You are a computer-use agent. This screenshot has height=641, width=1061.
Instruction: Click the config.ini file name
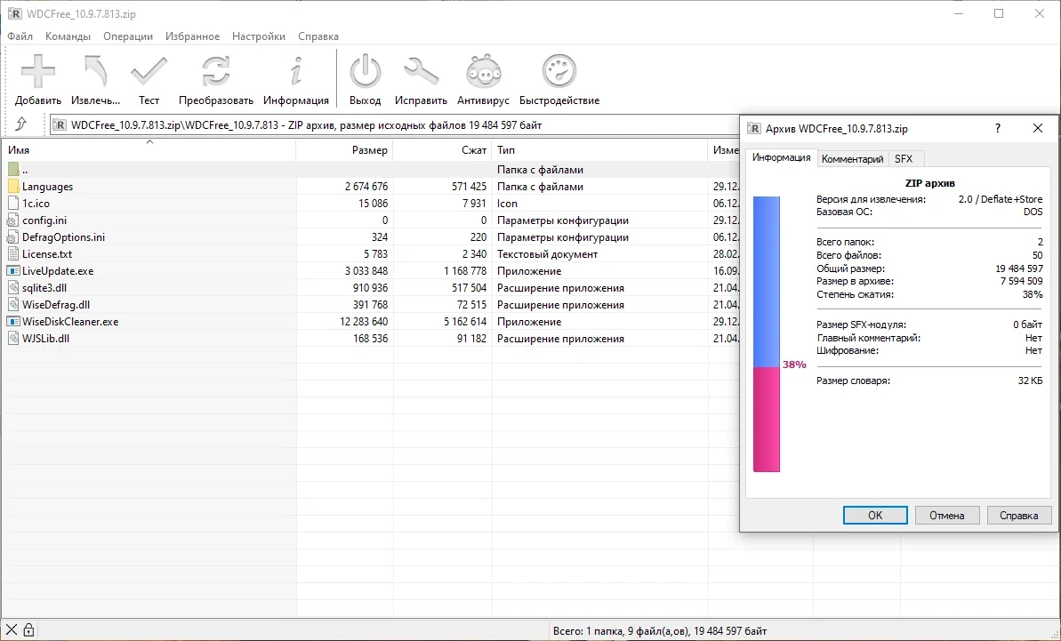click(x=44, y=220)
